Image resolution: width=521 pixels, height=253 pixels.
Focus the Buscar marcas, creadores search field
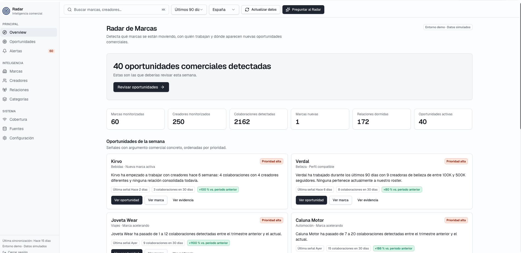(x=116, y=10)
